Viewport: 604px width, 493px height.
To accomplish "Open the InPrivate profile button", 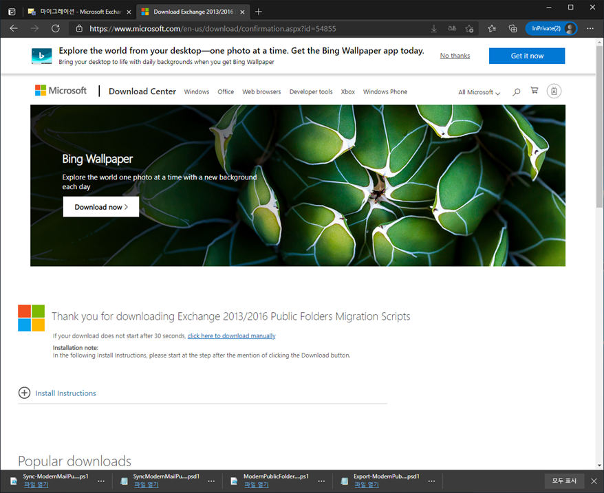I will tap(551, 28).
